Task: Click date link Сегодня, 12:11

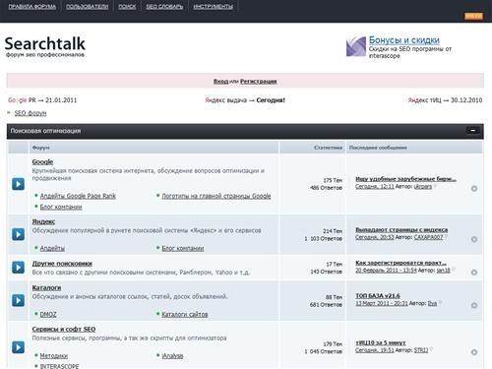Action: coord(375,186)
